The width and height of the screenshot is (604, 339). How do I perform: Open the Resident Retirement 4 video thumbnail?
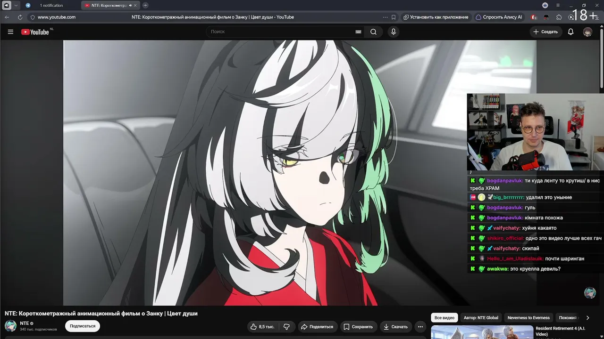pos(482,332)
